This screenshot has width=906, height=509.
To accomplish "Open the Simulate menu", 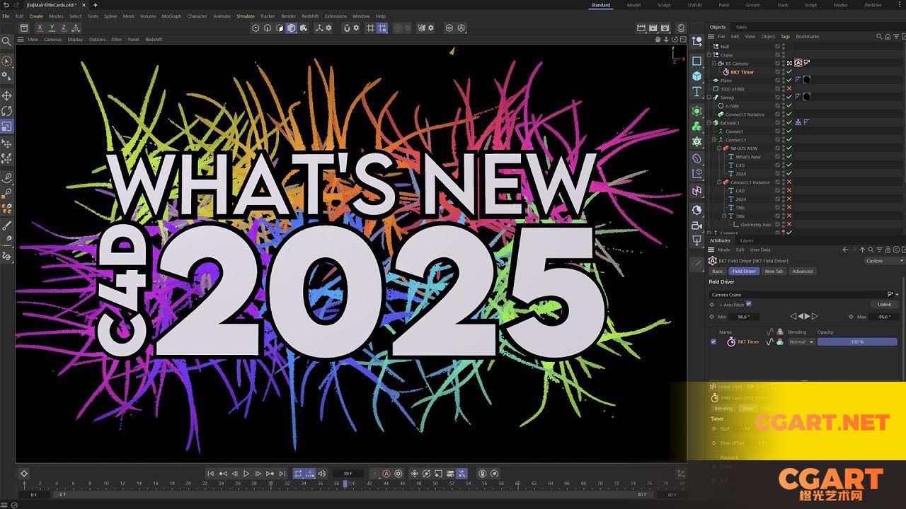I will coord(246,16).
